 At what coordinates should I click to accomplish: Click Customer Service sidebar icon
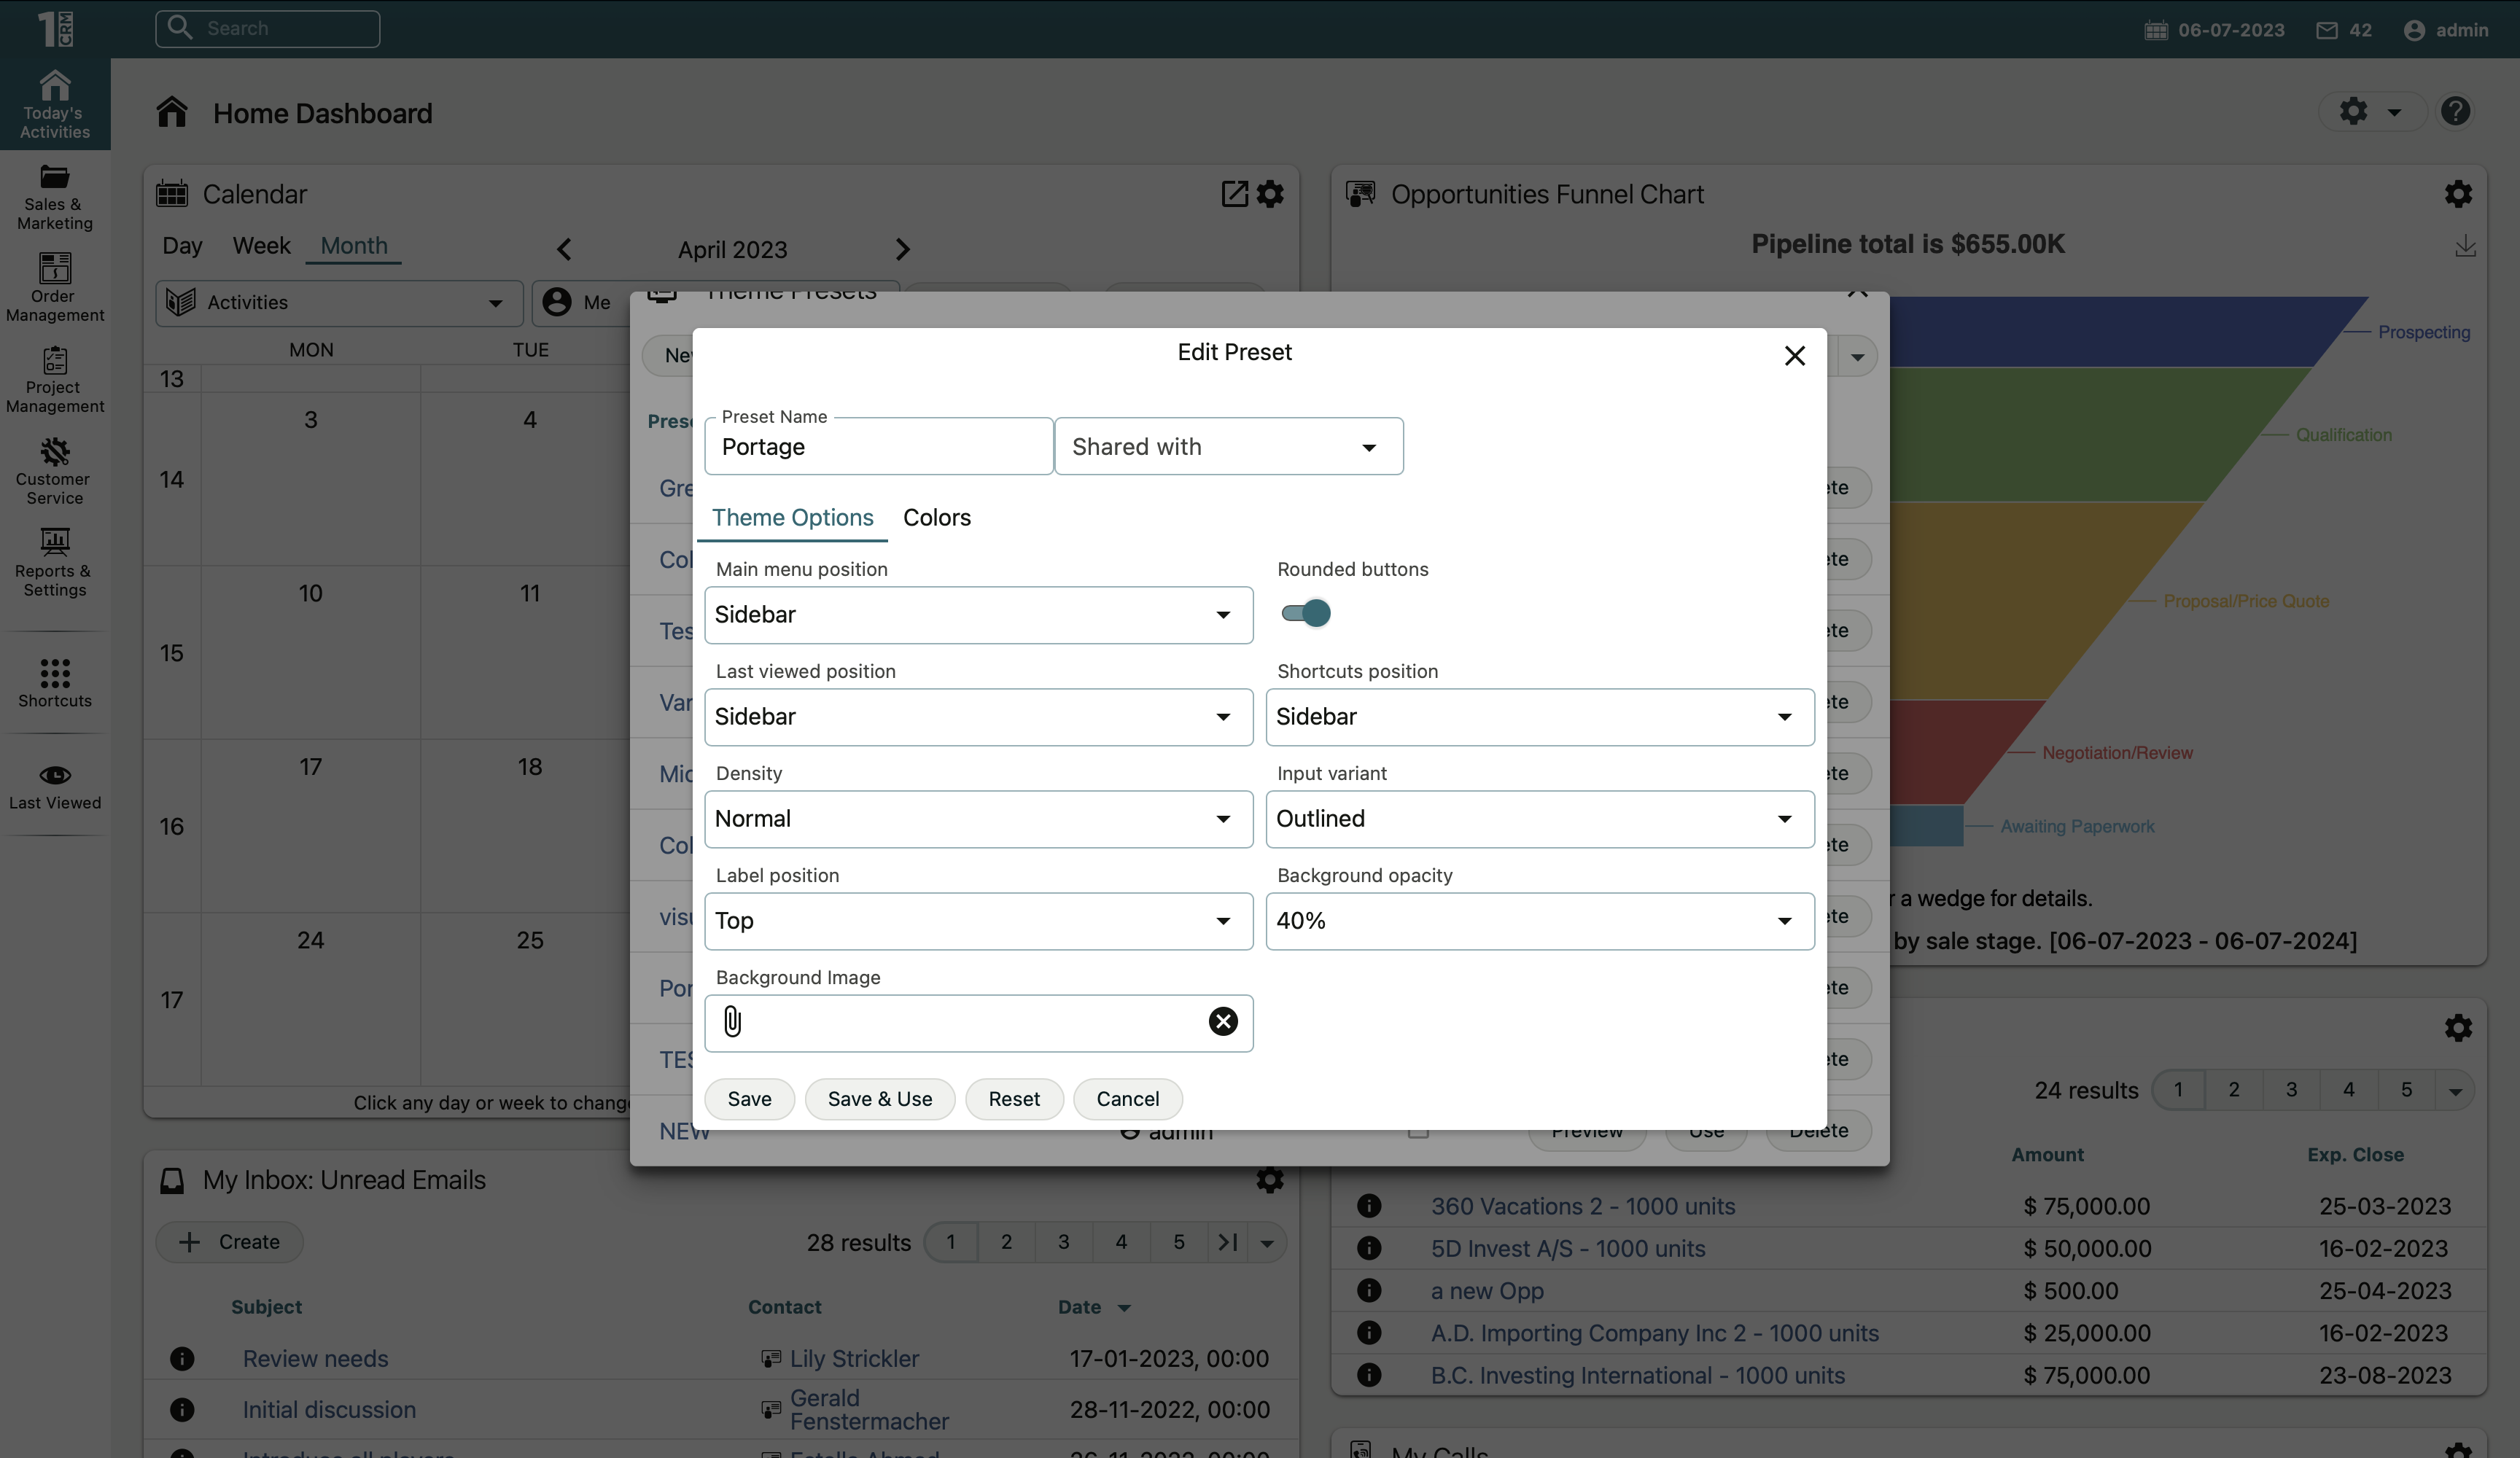55,470
